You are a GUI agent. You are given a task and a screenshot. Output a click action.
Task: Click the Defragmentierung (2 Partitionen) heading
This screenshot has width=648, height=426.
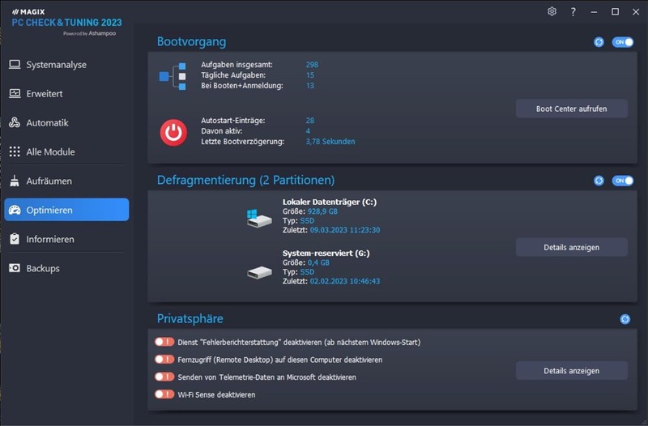246,180
